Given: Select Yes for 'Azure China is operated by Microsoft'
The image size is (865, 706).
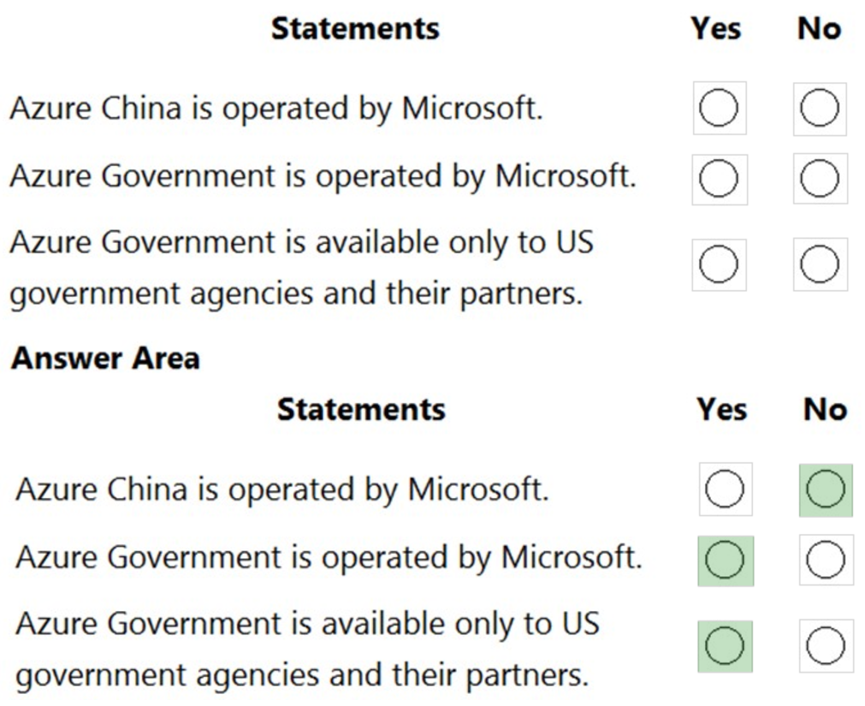Looking at the screenshot, I should pyautogui.click(x=719, y=108).
